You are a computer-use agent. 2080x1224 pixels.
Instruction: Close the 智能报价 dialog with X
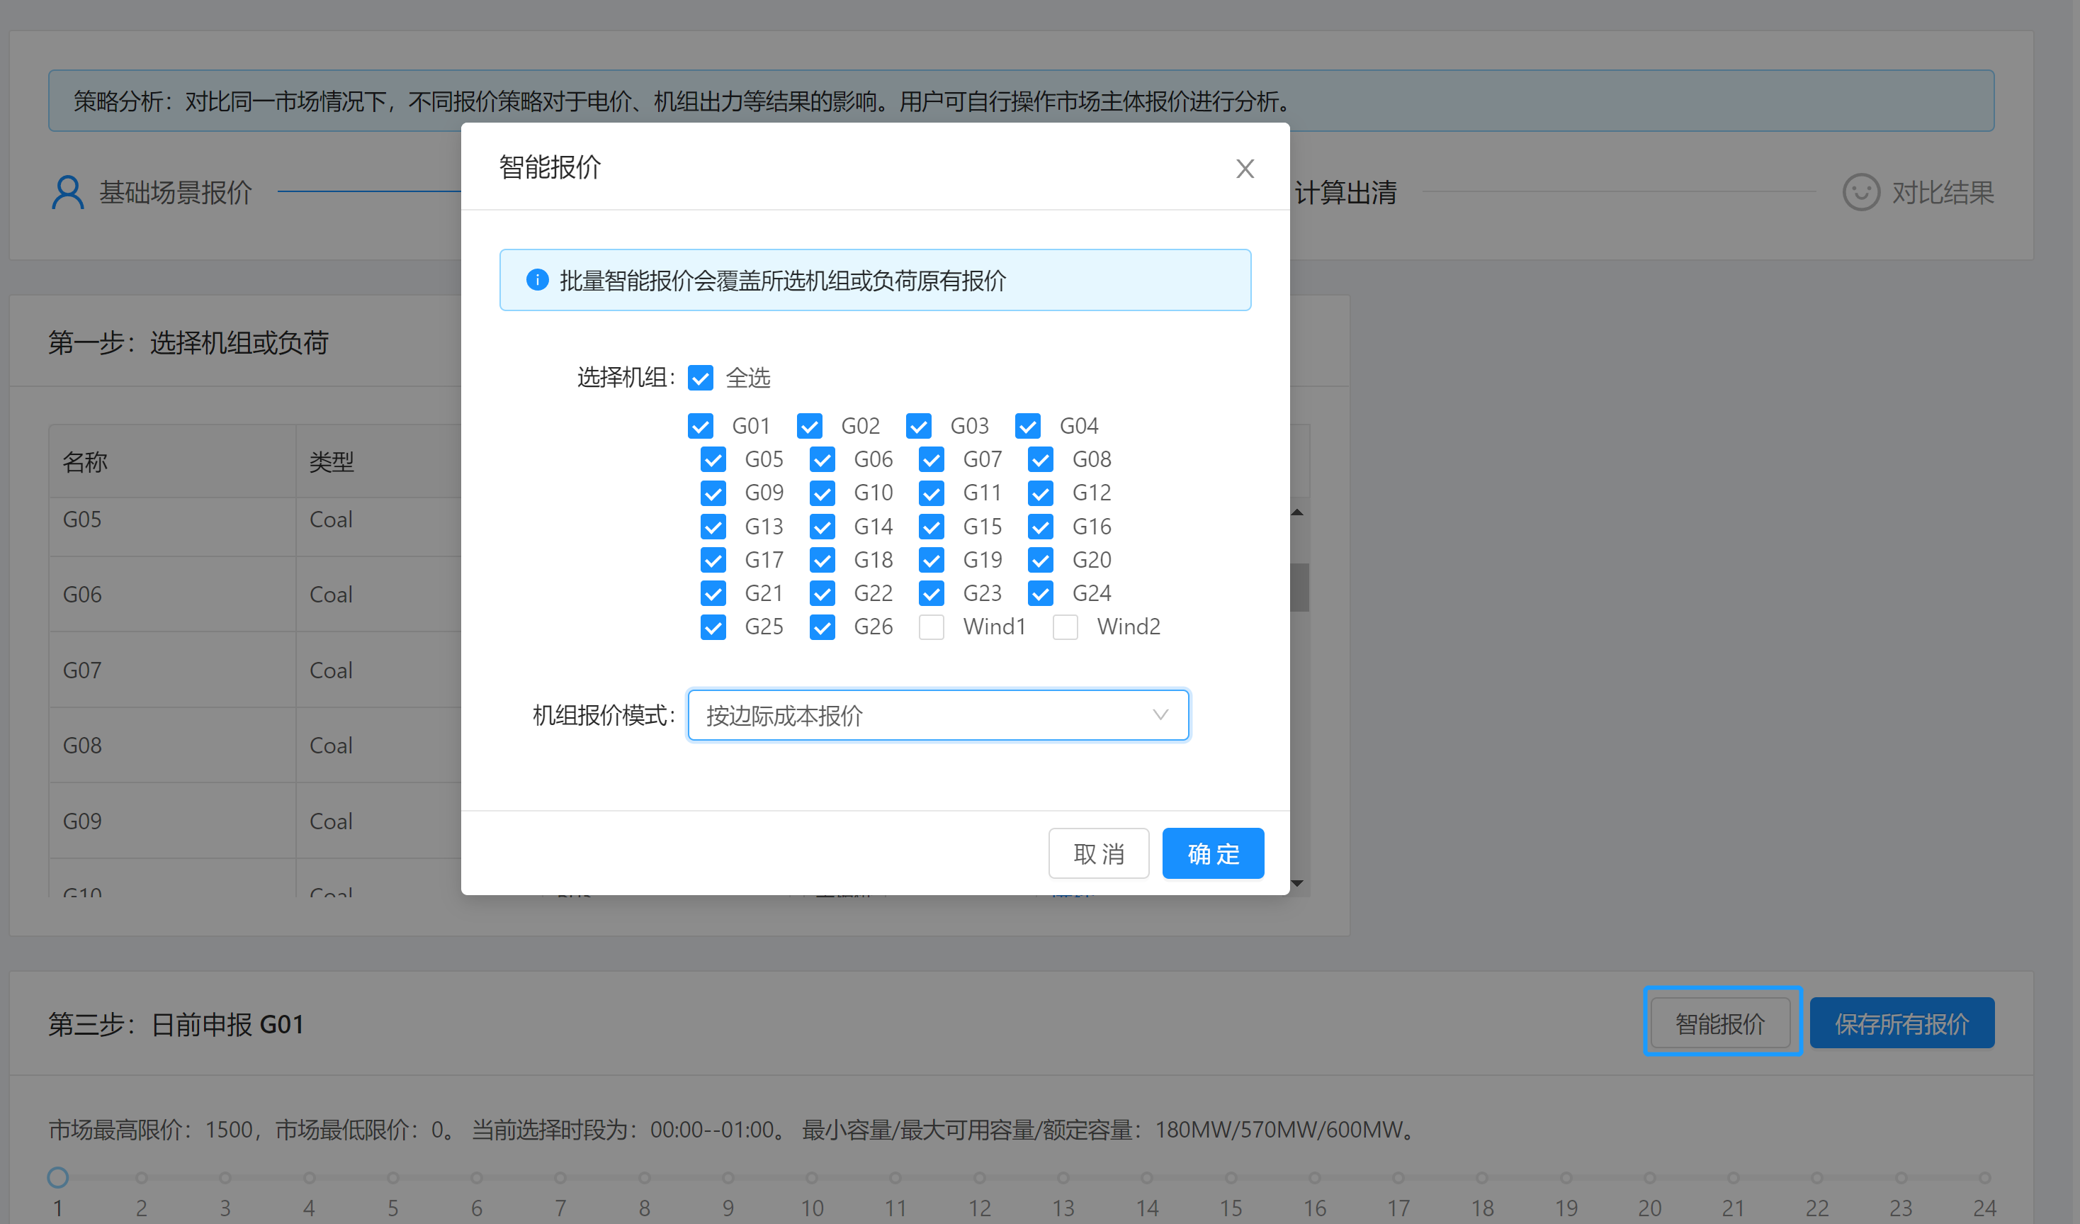click(1245, 169)
